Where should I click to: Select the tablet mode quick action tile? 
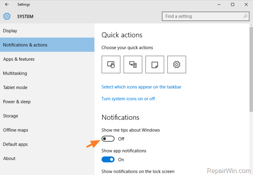(111, 64)
